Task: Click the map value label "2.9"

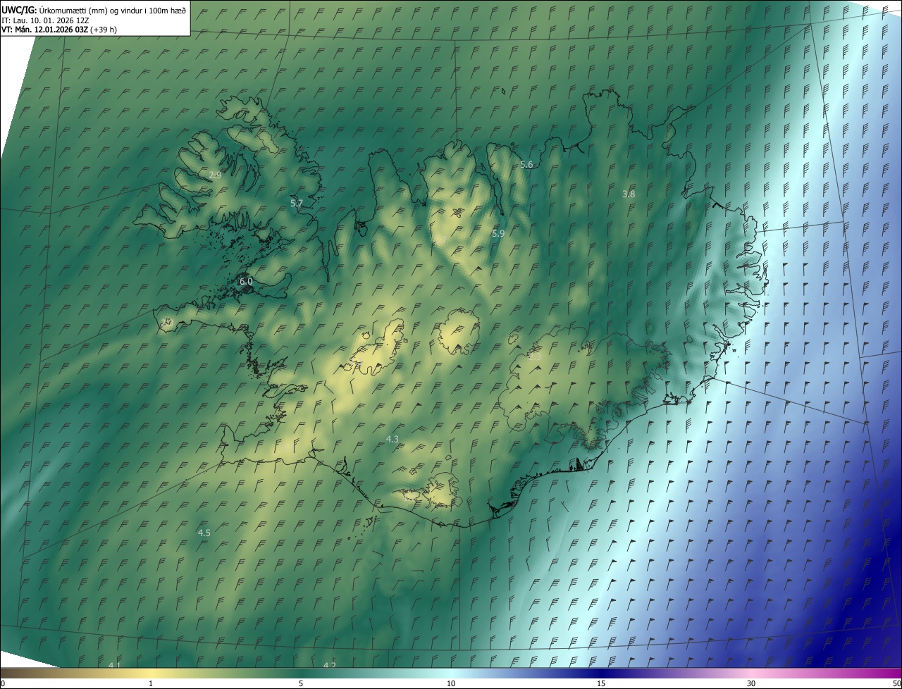Action: pos(216,175)
